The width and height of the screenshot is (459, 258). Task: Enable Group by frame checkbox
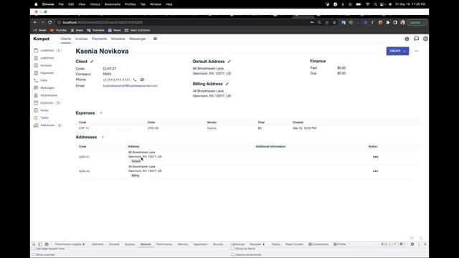232,249
